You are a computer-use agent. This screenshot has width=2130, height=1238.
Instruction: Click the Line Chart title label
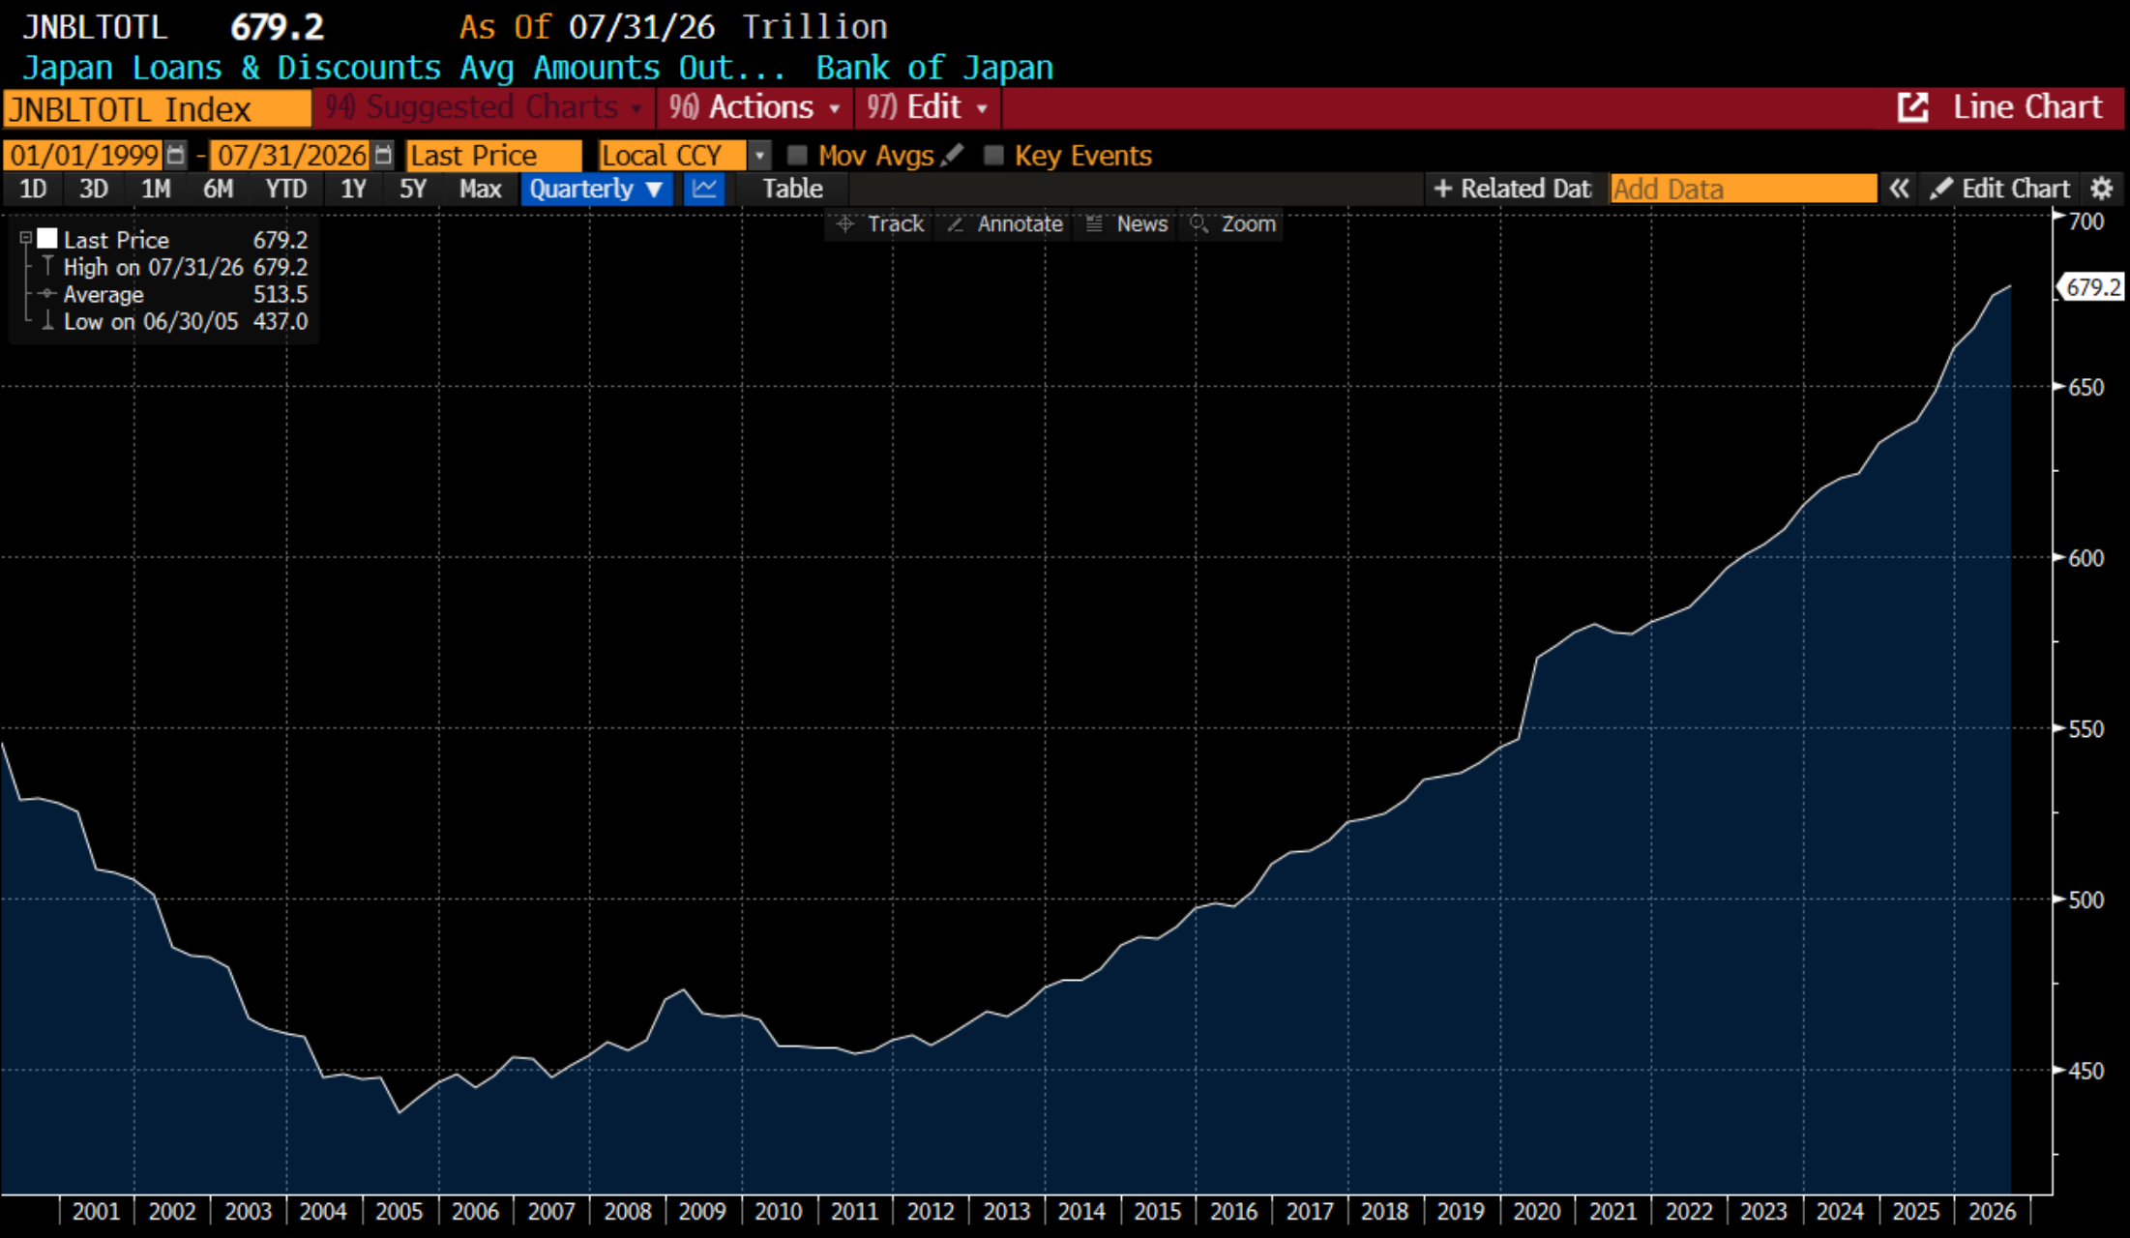point(2027,107)
